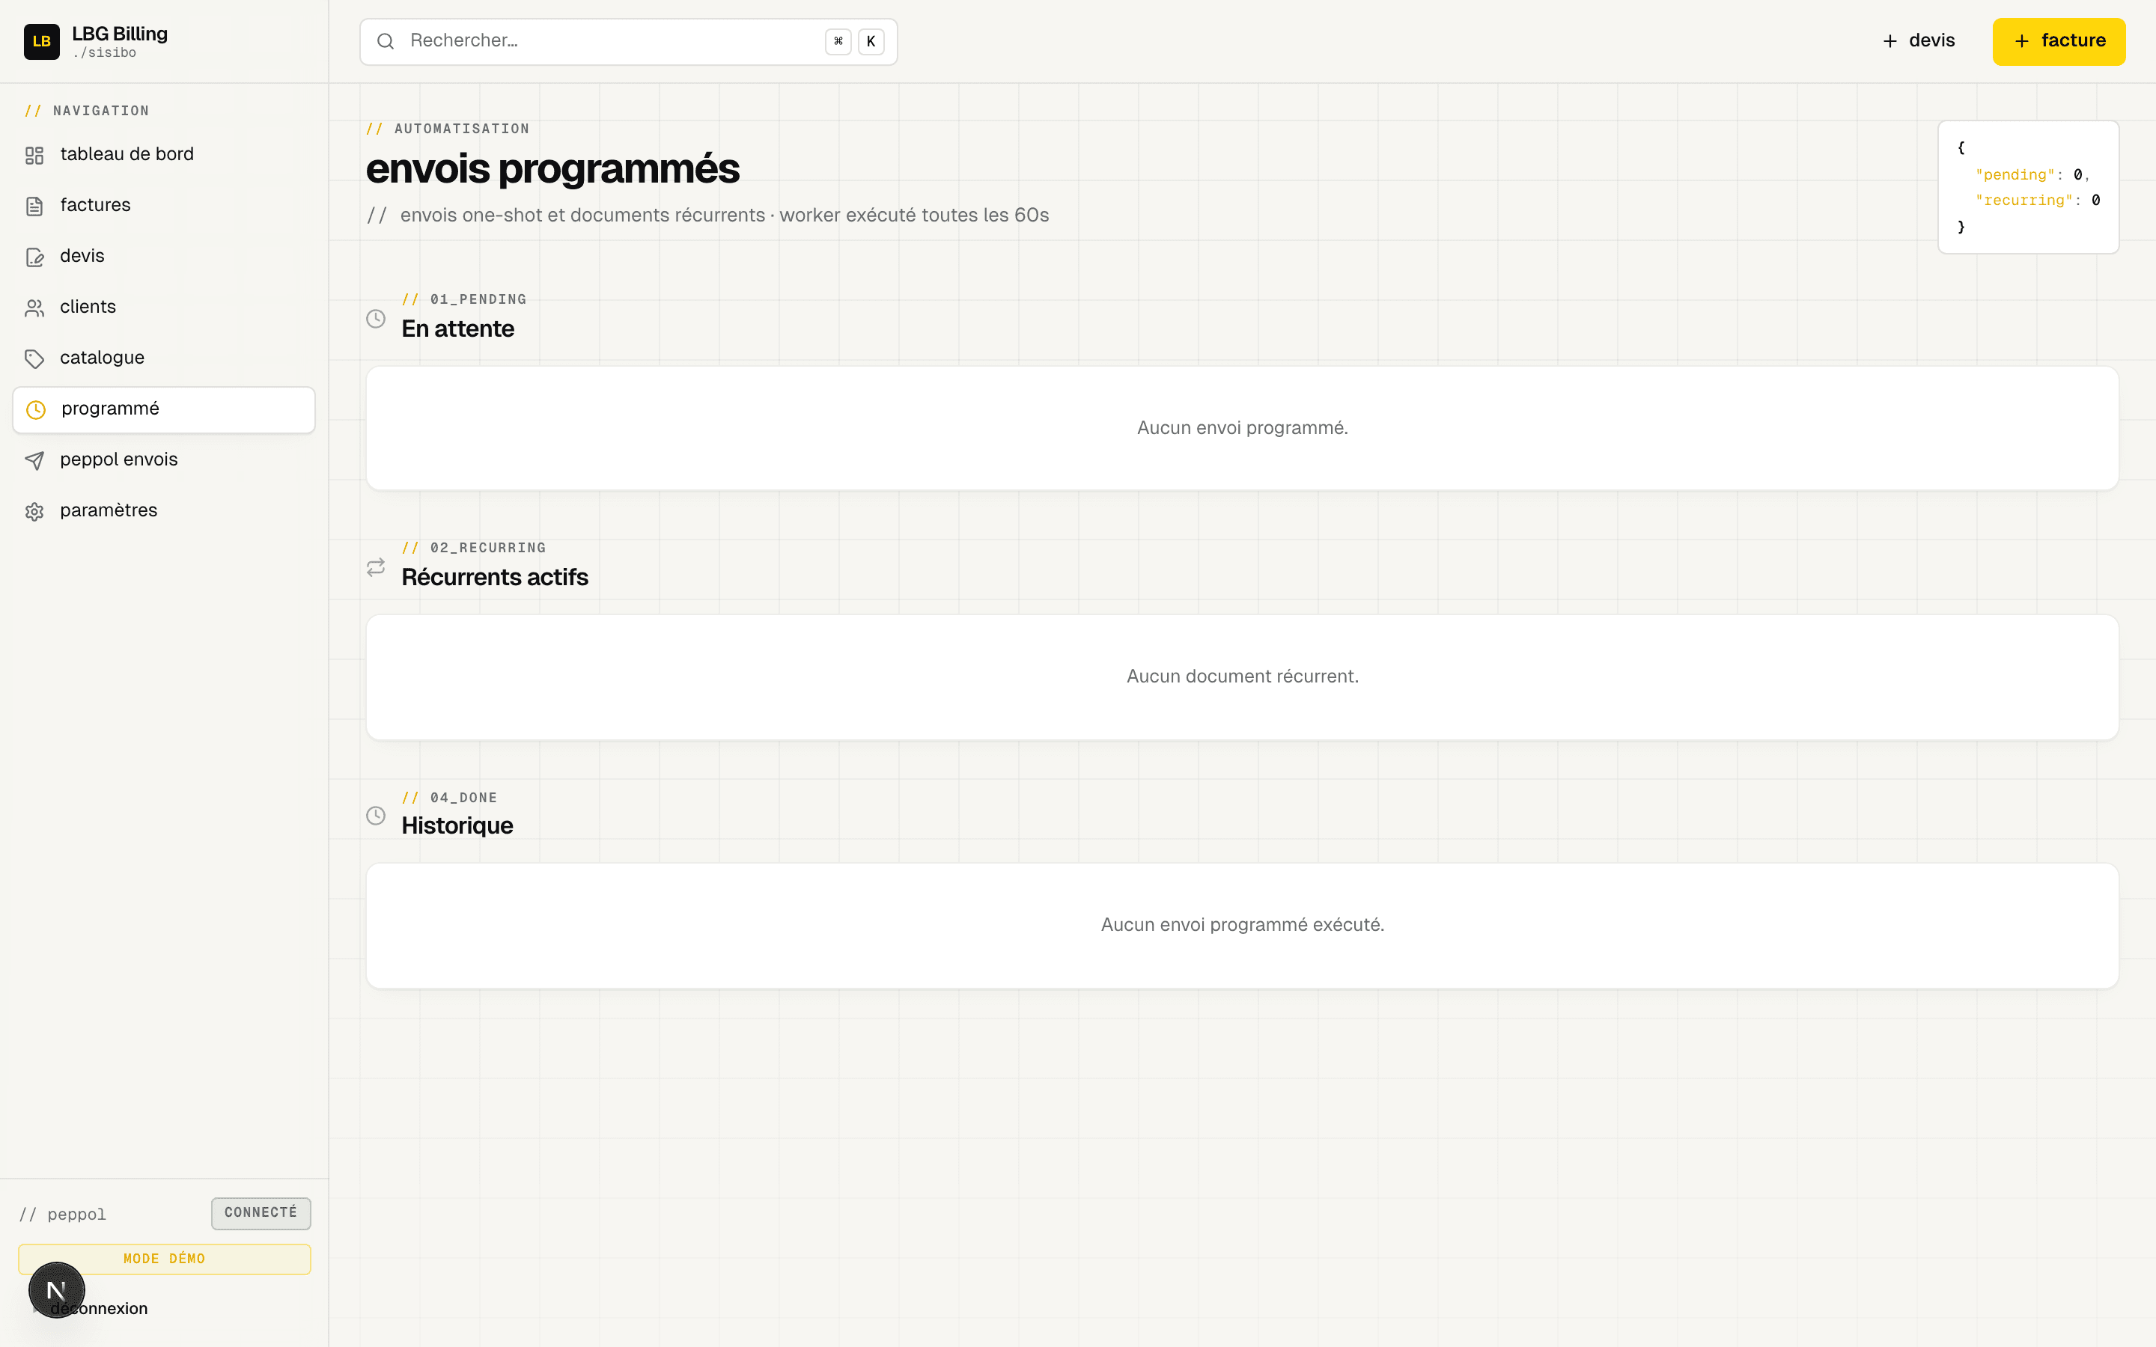This screenshot has width=2156, height=1347.
Task: Click the peppol envois paper-plane icon
Action: click(34, 459)
